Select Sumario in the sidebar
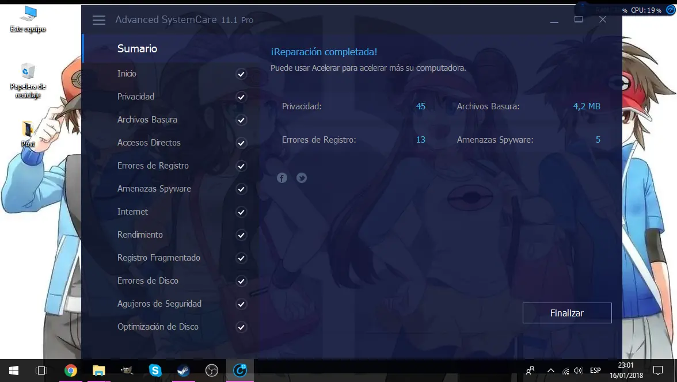The width and height of the screenshot is (677, 382). [x=137, y=49]
